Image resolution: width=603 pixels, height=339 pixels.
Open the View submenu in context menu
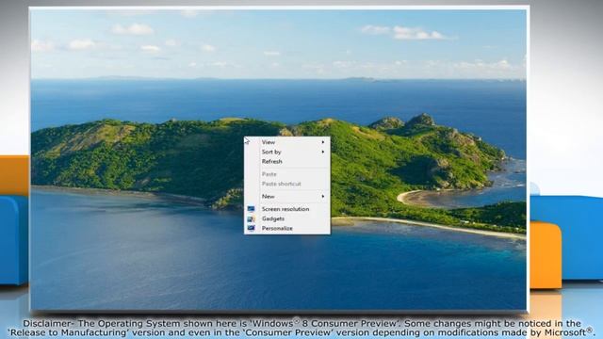point(286,142)
